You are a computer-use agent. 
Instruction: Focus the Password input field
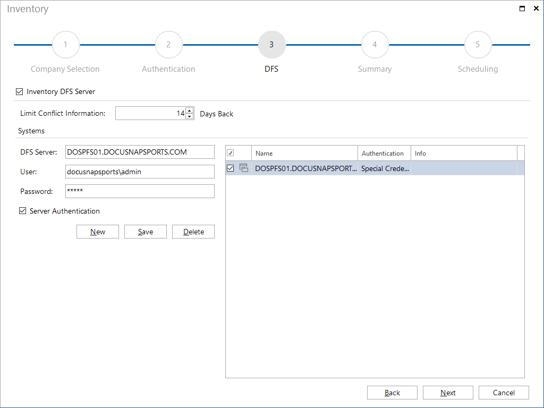click(x=140, y=191)
